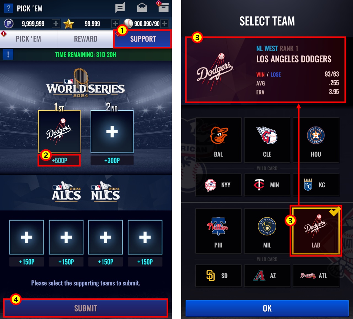The image size is (353, 319).
Task: Open the inventory box icon
Action: 163,7
